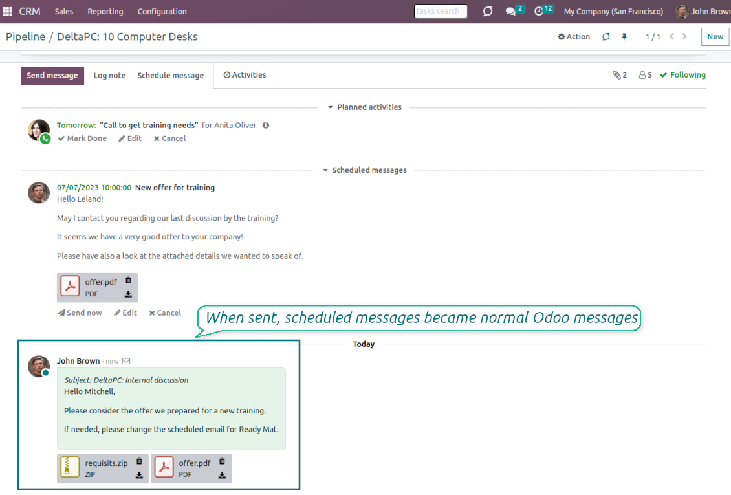The image size is (731, 495).
Task: Edit the scheduled message
Action: pyautogui.click(x=125, y=313)
